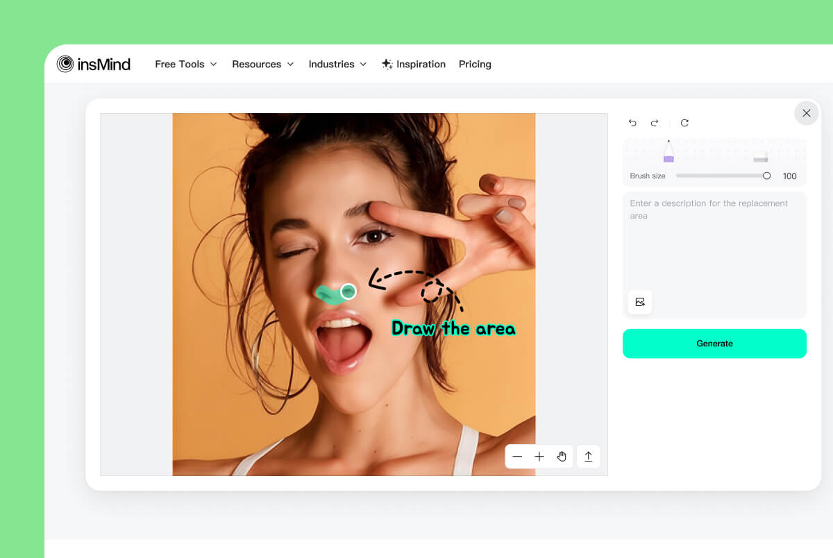Click the brush size value 100
Screen dimensions: 833x558
click(790, 176)
